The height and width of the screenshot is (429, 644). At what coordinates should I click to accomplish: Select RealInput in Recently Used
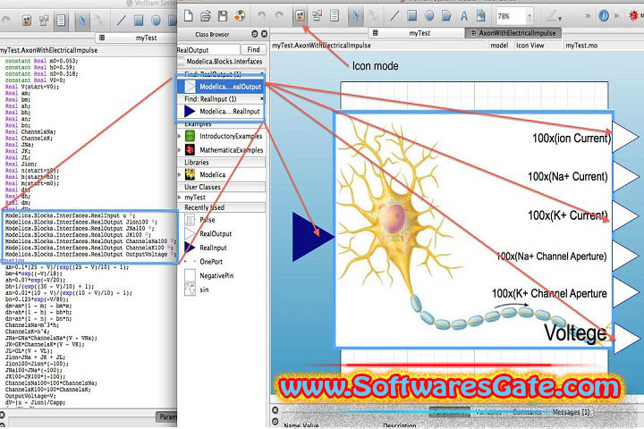click(x=213, y=248)
